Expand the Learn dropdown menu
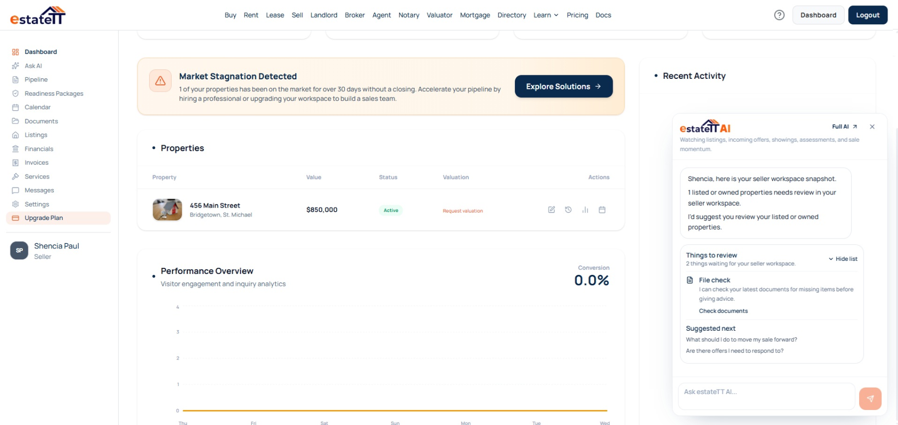The height and width of the screenshot is (425, 898). coord(546,15)
